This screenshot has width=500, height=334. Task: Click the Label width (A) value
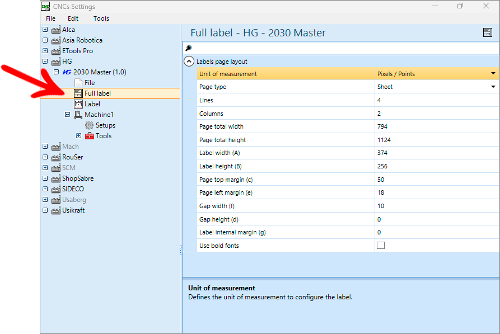click(437, 153)
